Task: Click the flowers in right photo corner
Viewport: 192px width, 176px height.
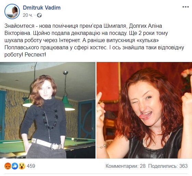Action: (x=187, y=74)
